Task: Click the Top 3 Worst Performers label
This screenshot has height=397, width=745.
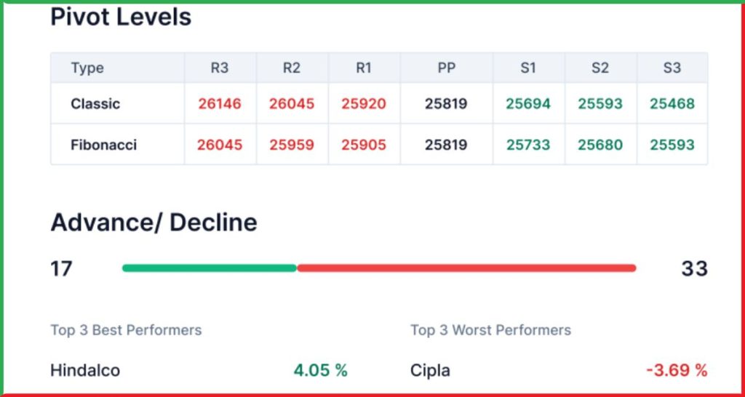Action: click(x=490, y=330)
